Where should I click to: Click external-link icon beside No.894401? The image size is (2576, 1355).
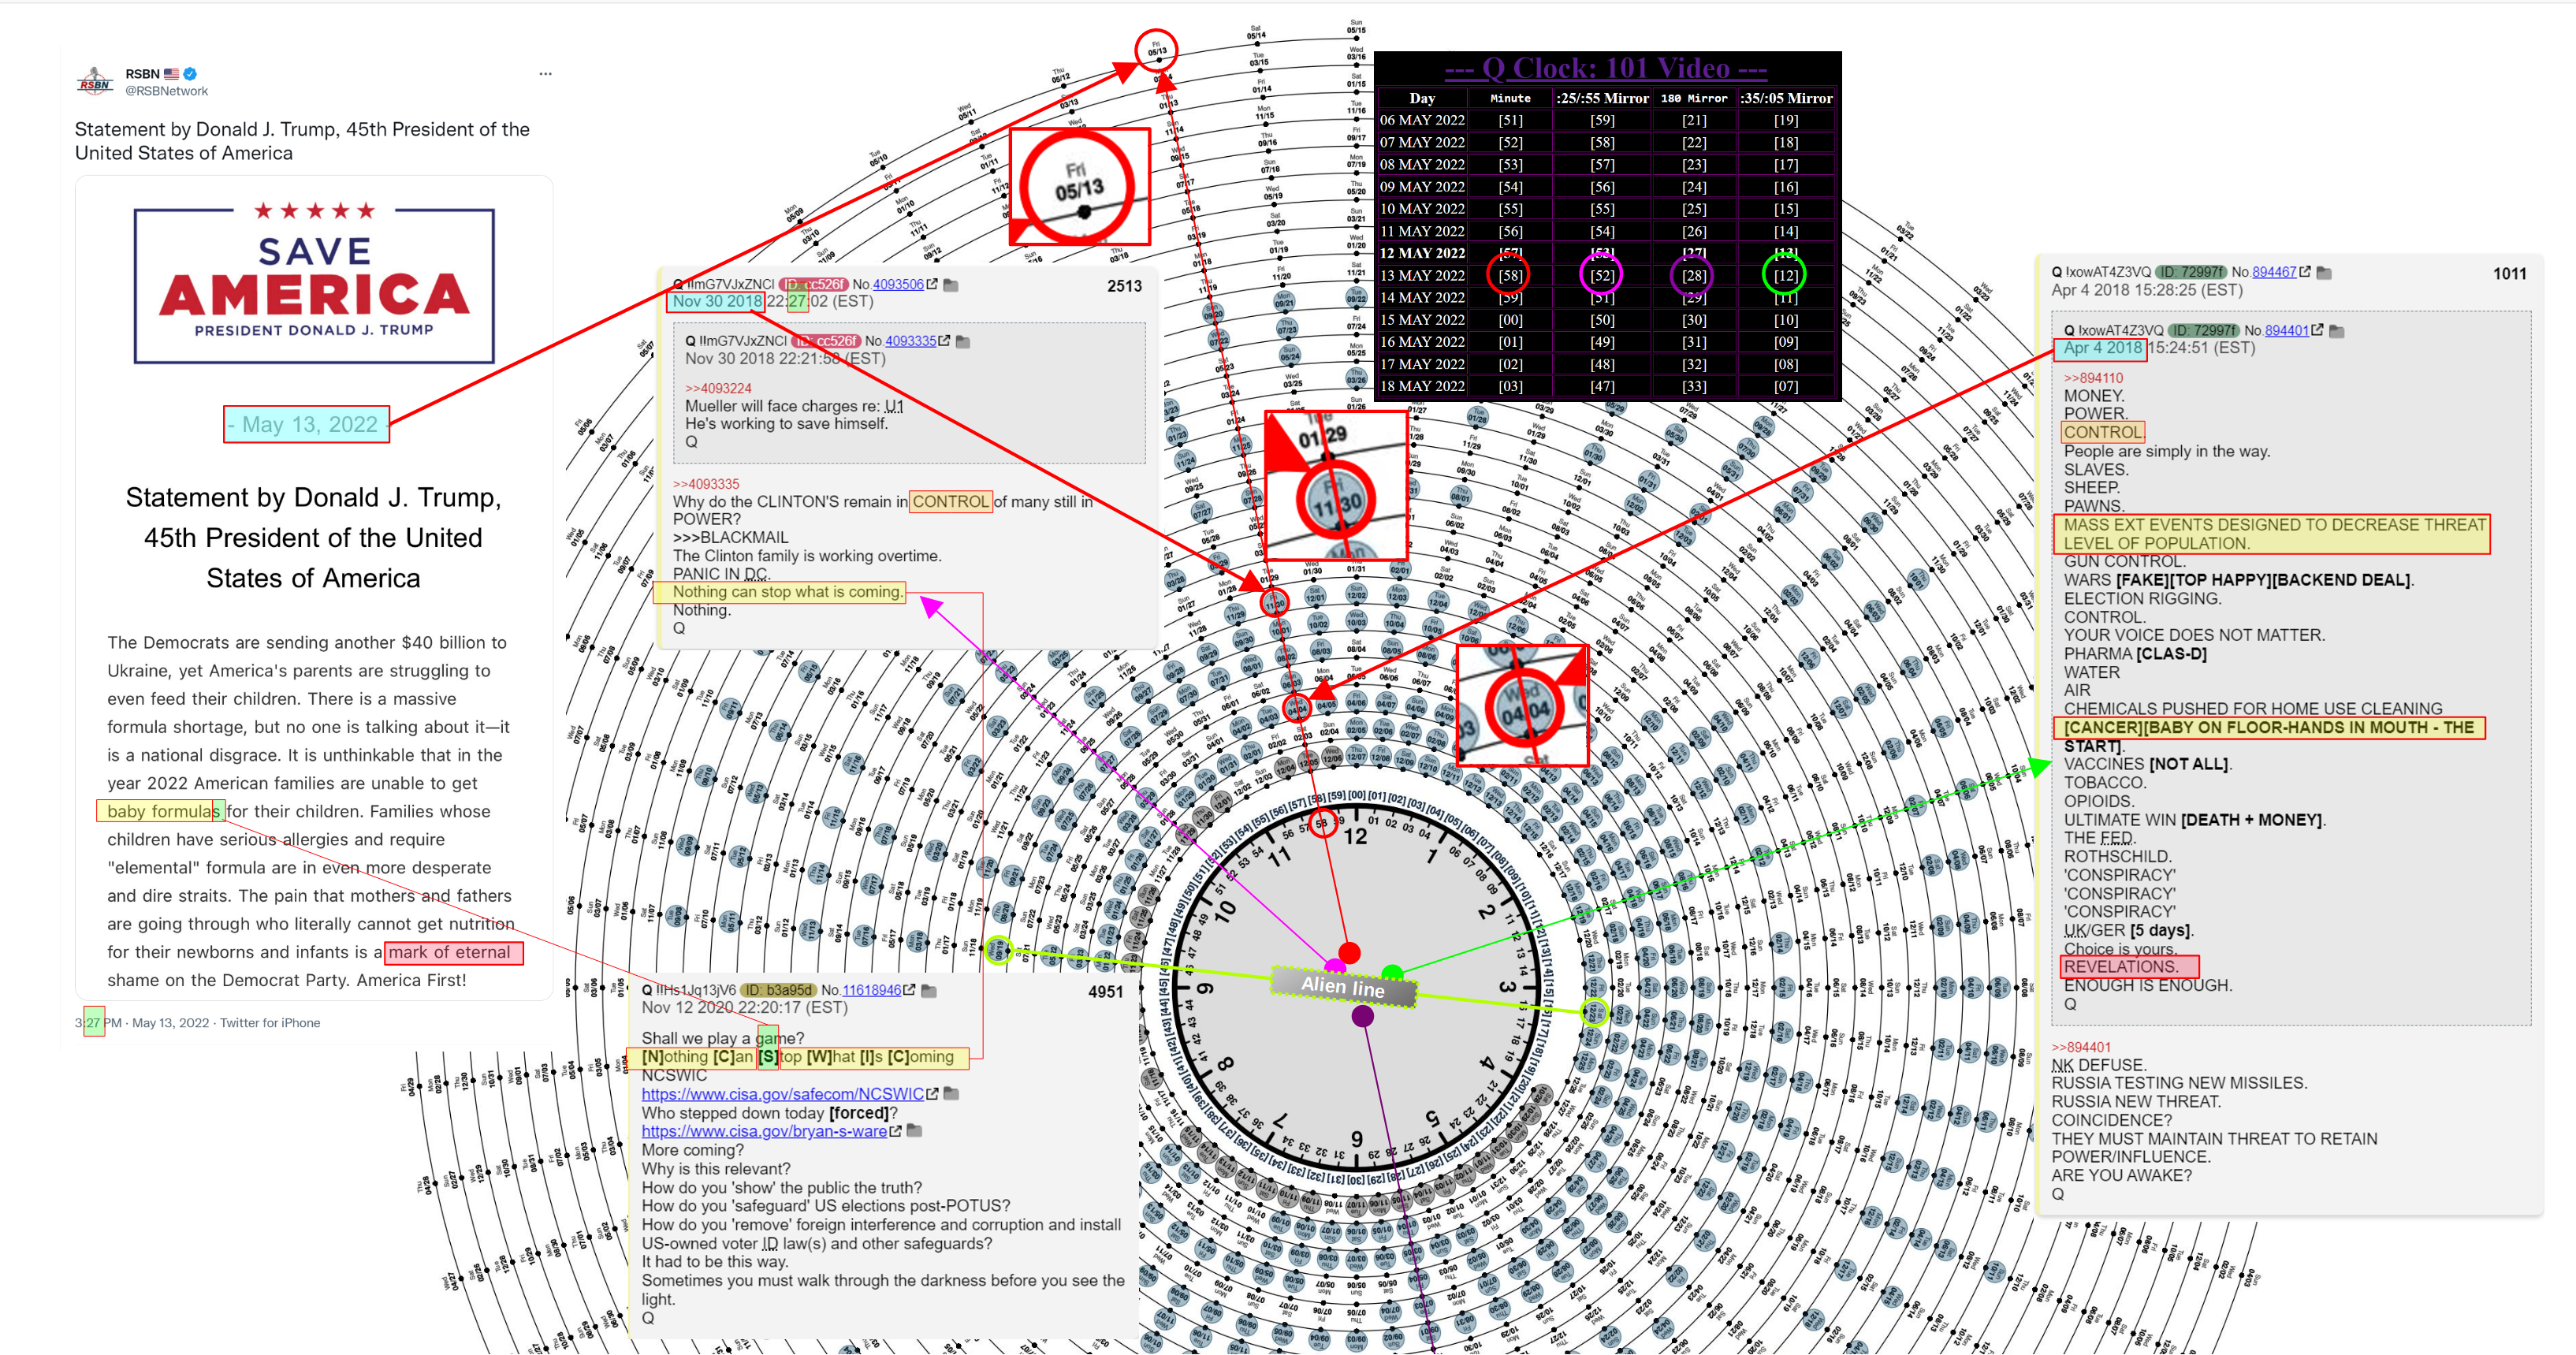(x=2318, y=330)
